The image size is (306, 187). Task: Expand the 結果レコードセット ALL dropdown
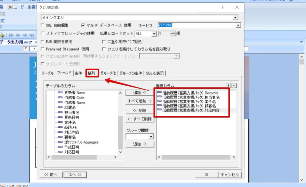tap(154, 34)
